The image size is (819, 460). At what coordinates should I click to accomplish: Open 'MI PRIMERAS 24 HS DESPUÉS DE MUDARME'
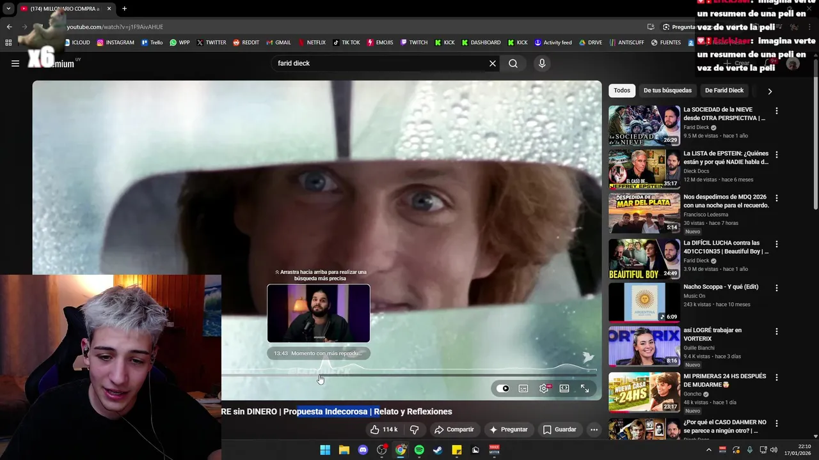[x=724, y=380]
